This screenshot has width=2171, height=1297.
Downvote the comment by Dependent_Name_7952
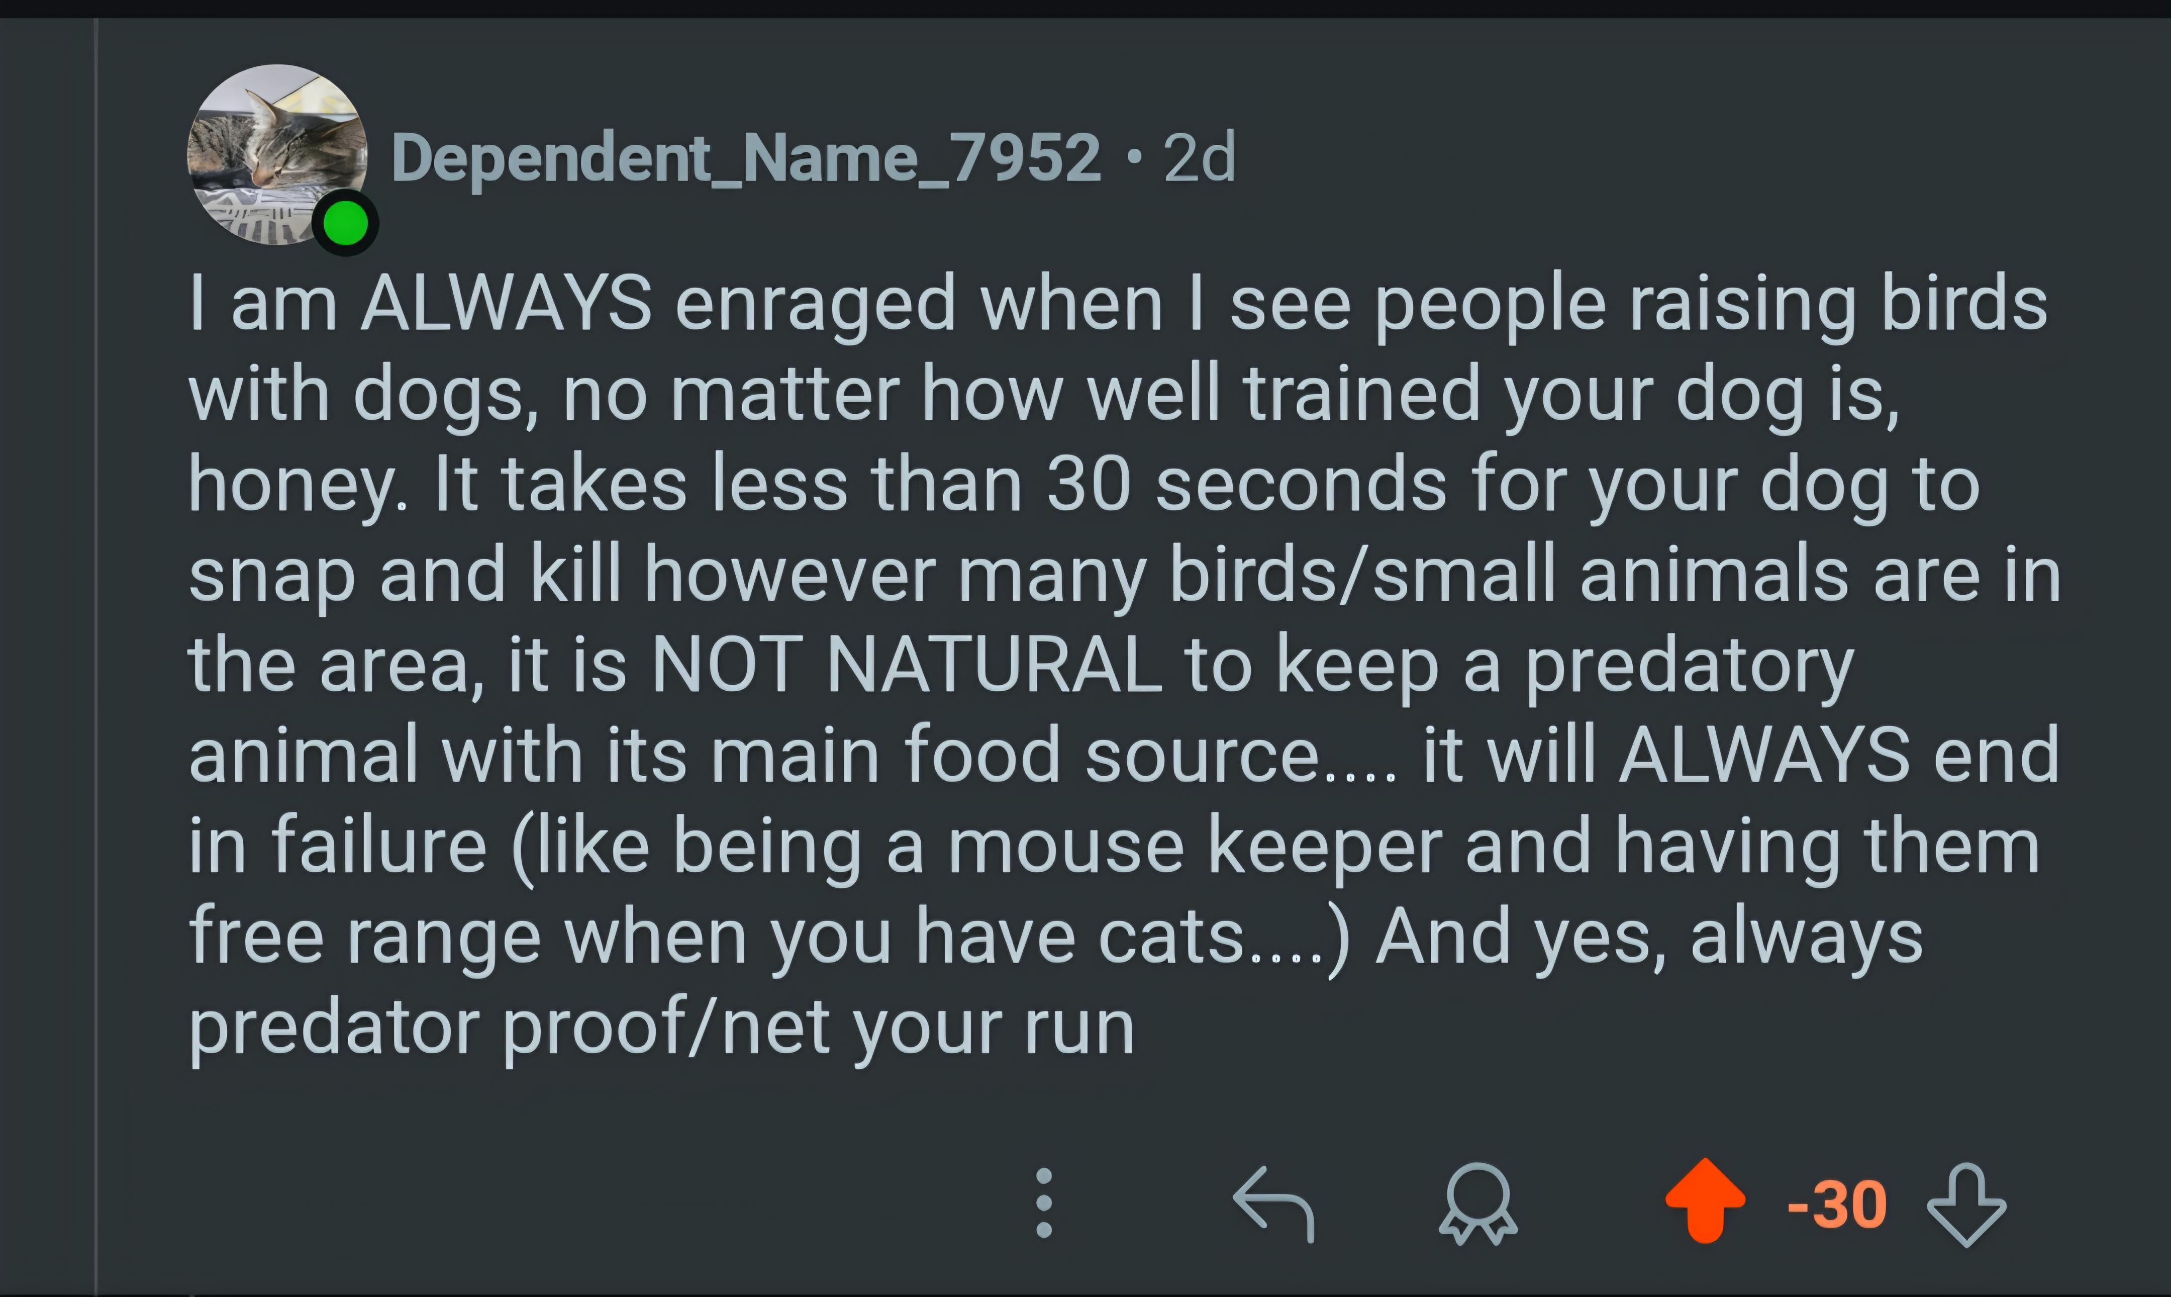(1965, 1205)
